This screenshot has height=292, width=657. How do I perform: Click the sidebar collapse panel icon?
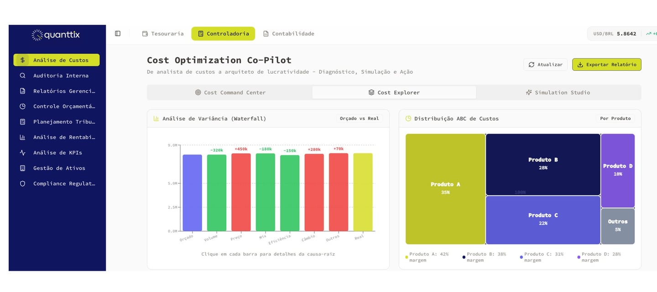(x=118, y=33)
